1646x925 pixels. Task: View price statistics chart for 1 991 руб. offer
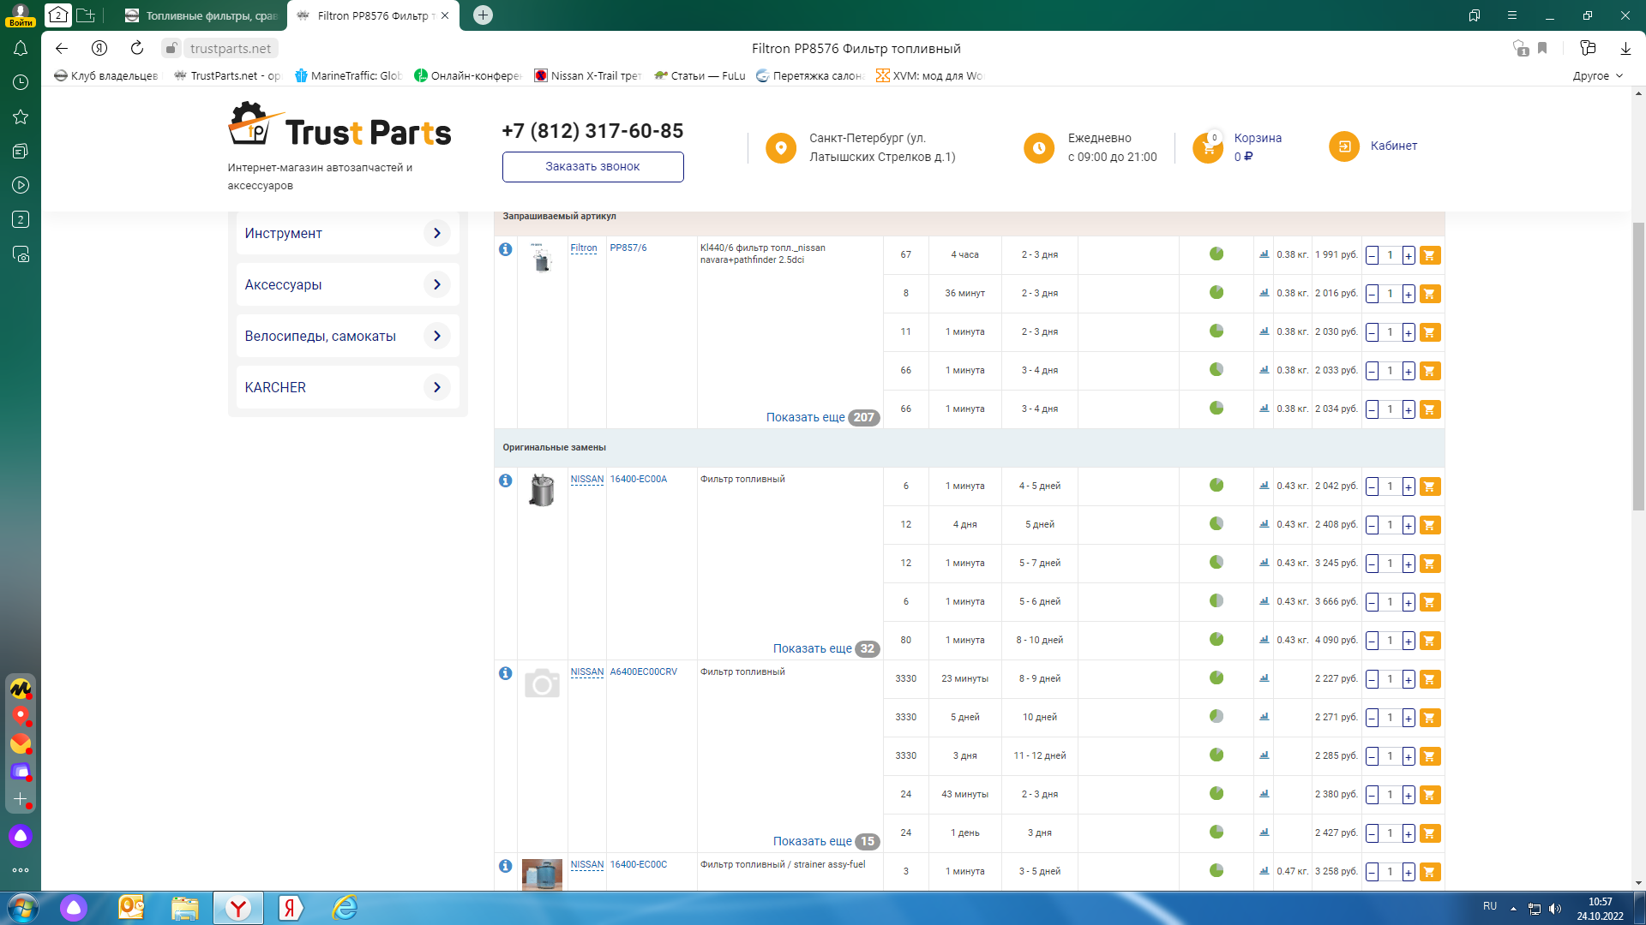(x=1264, y=254)
